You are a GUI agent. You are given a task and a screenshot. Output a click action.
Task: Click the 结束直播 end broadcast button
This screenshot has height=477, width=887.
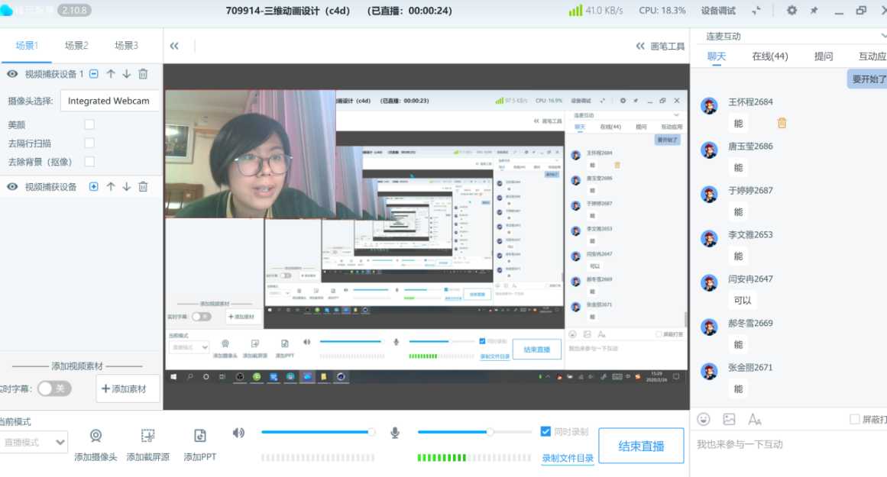pyautogui.click(x=641, y=446)
